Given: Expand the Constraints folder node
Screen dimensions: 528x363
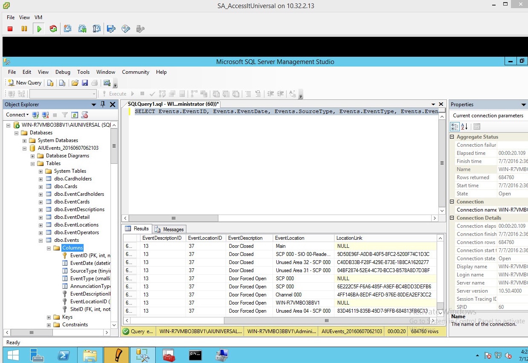Looking at the screenshot, I should pos(49,325).
